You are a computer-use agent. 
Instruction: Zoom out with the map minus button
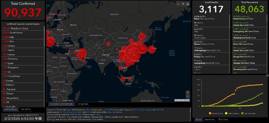pos(188,96)
